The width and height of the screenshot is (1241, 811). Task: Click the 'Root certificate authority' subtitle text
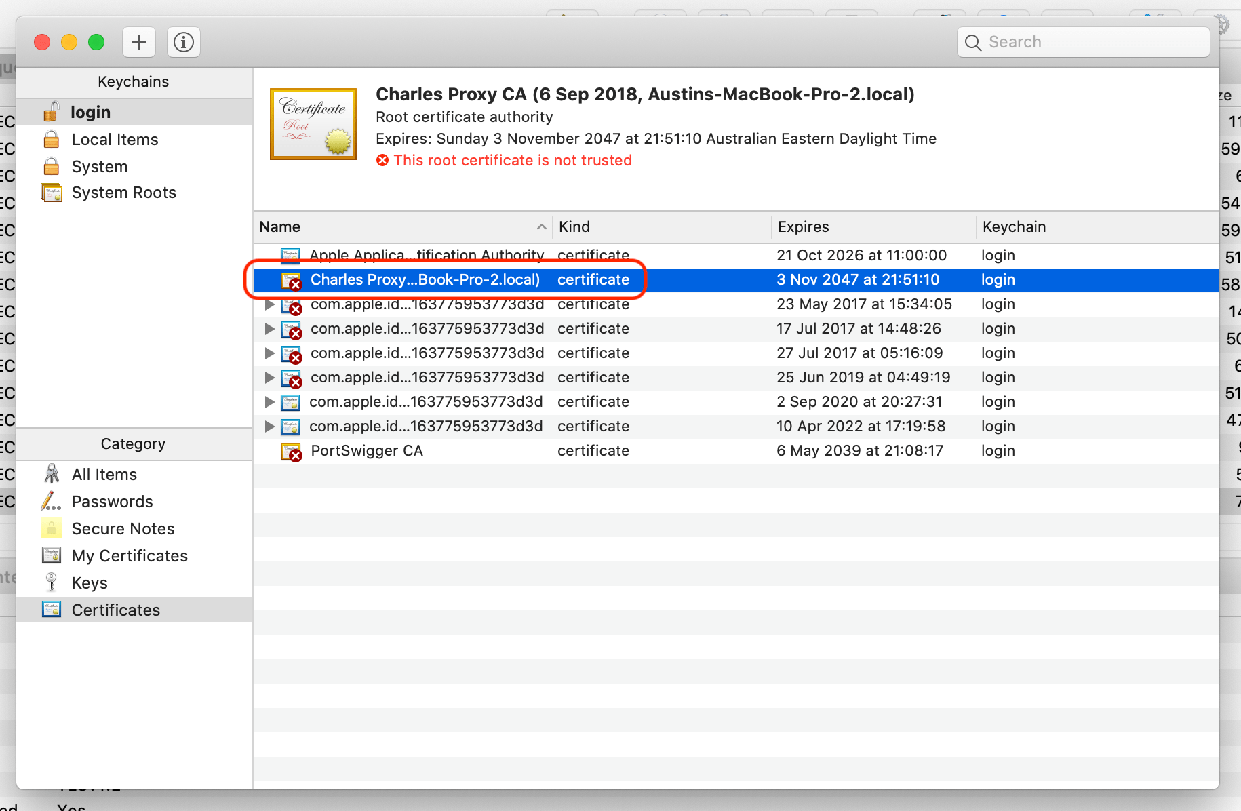465,117
